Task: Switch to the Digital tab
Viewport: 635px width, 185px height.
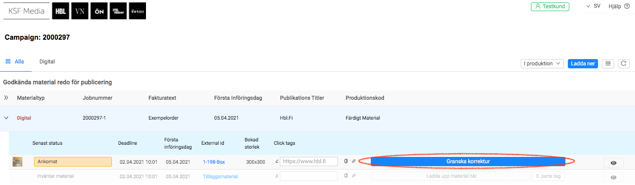Action: click(47, 62)
